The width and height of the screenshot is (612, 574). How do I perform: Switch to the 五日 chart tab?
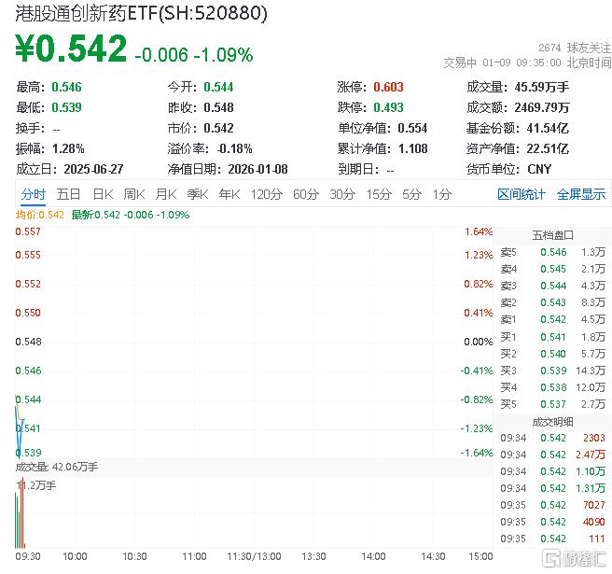(68, 194)
